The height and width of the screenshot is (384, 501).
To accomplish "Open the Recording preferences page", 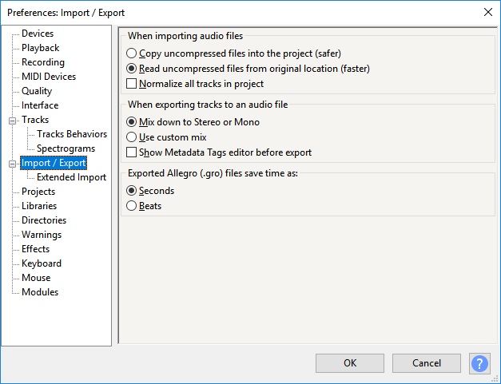I will click(x=43, y=62).
